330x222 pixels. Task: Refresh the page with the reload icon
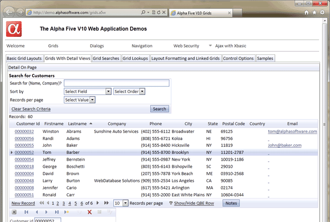pos(159,12)
